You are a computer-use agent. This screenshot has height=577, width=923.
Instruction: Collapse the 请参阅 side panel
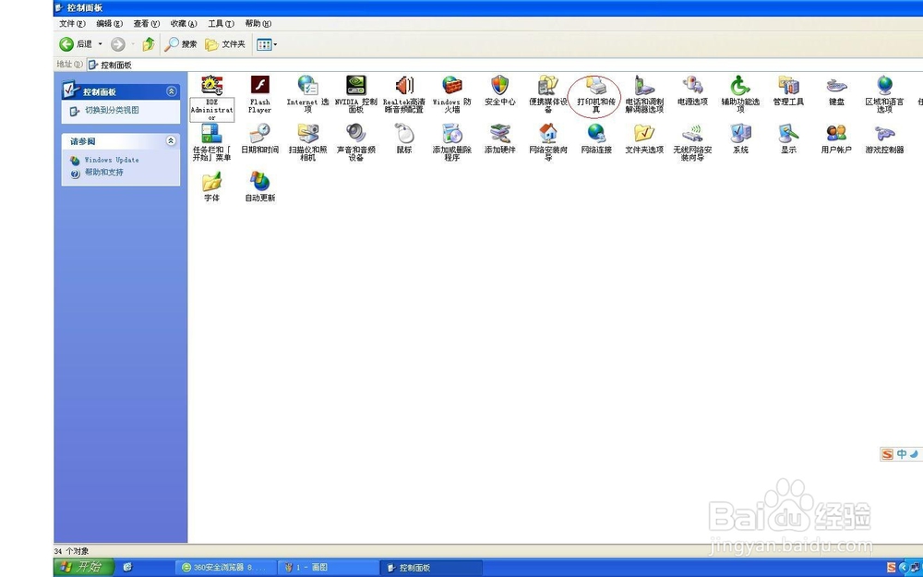click(x=172, y=140)
